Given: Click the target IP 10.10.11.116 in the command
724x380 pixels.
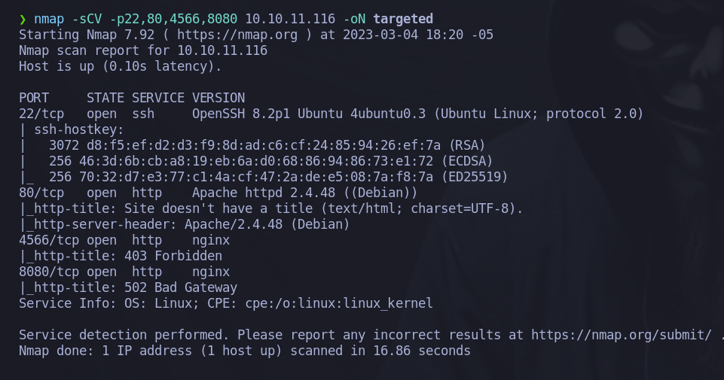Looking at the screenshot, I should pos(290,20).
